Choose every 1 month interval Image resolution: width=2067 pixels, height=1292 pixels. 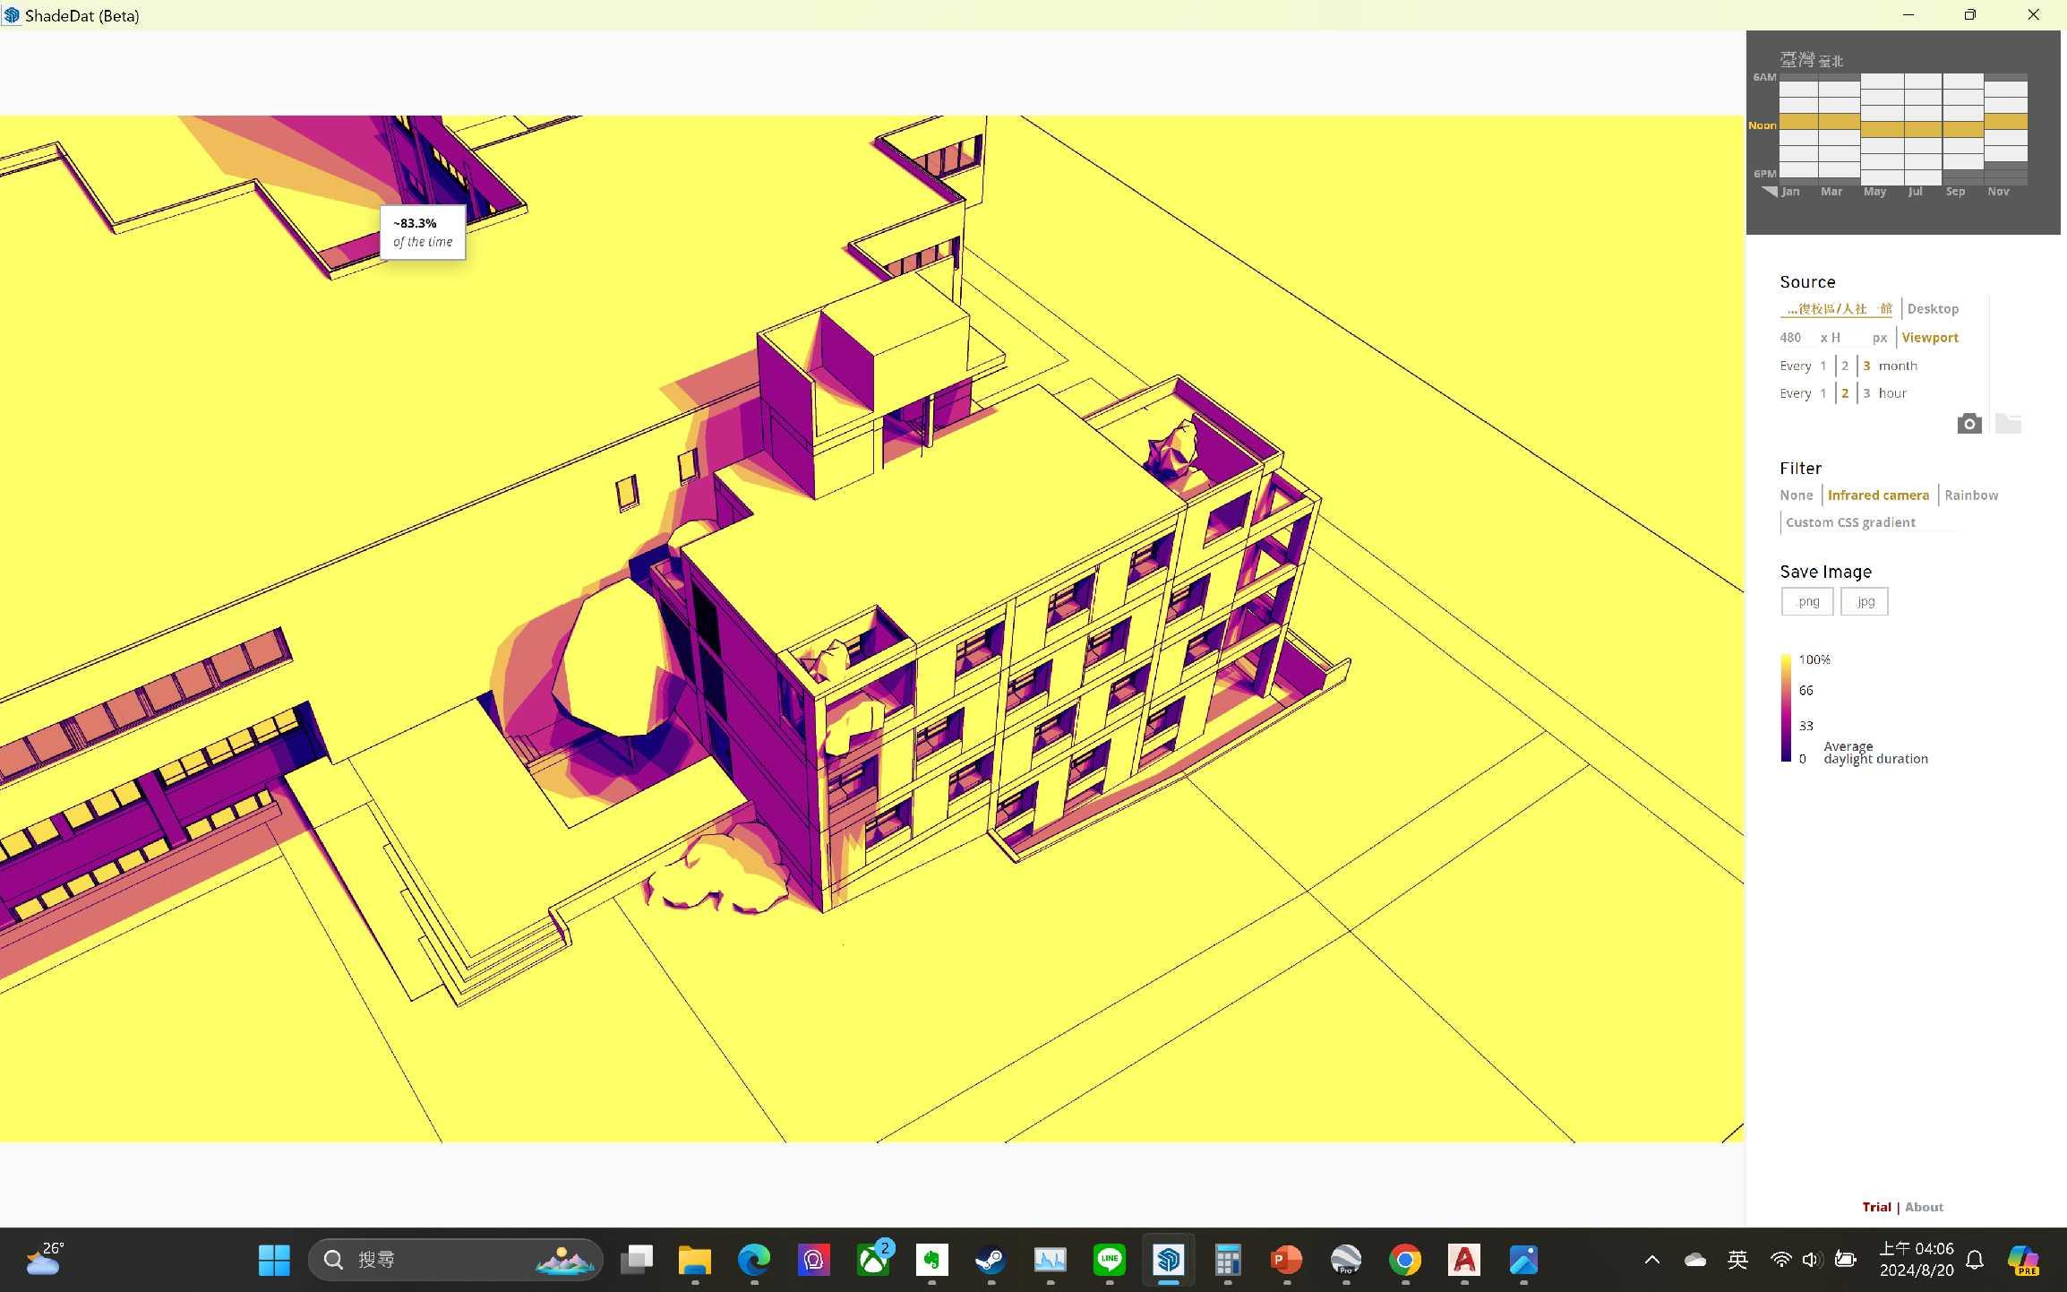tap(1823, 366)
